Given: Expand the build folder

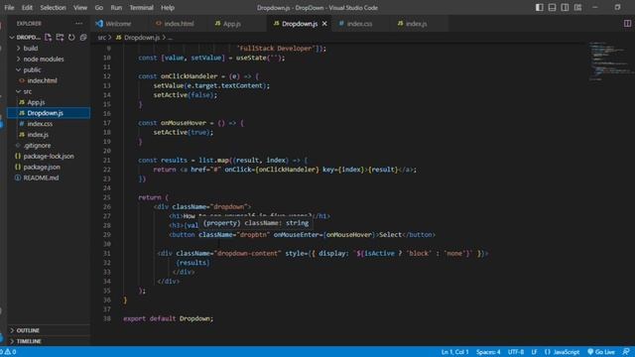Looking at the screenshot, I should coord(31,49).
